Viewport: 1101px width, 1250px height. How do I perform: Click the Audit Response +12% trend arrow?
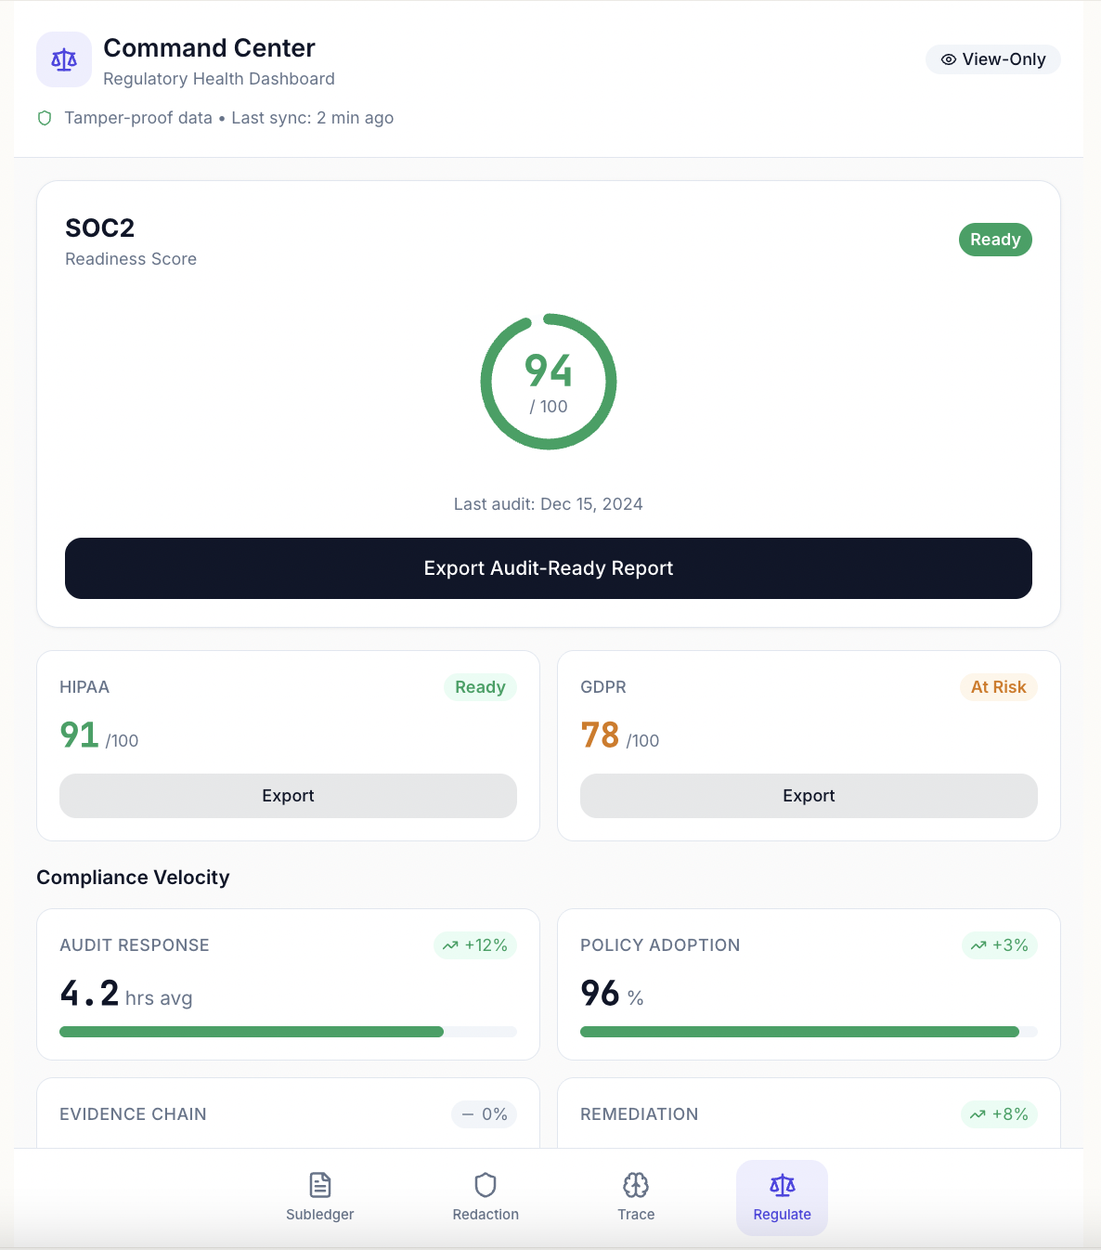[x=451, y=945]
